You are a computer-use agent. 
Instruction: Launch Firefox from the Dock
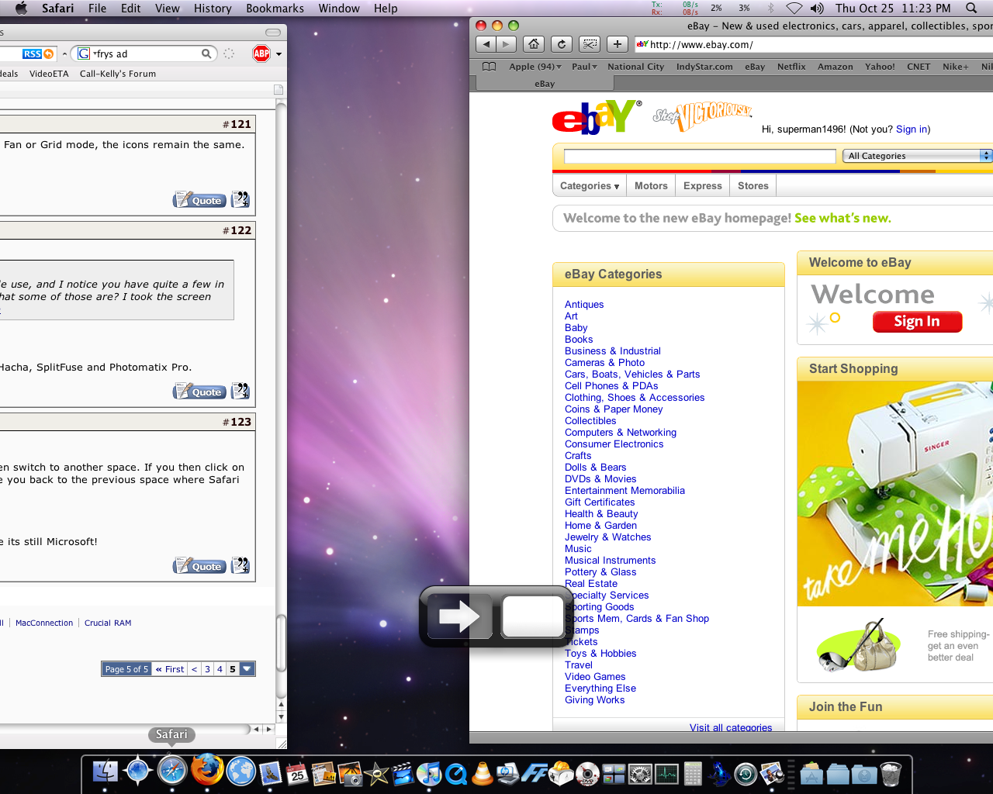click(x=207, y=770)
